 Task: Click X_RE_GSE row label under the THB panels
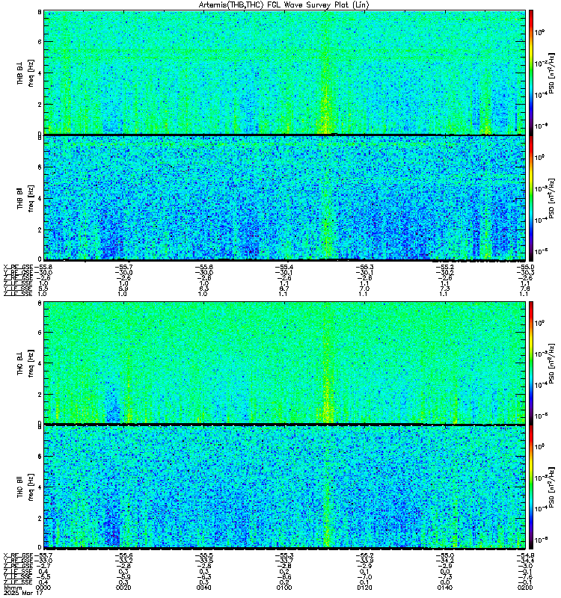[x=18, y=267]
